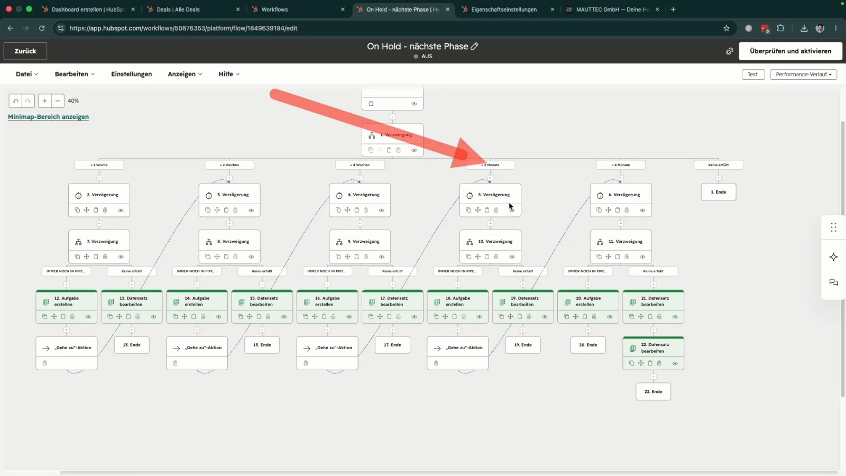Click clipboard icon on 10. Verzweigung
Image resolution: width=846 pixels, height=476 pixels.
click(x=487, y=257)
